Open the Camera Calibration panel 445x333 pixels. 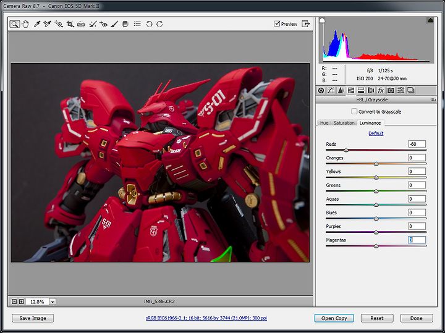pyautogui.click(x=391, y=90)
